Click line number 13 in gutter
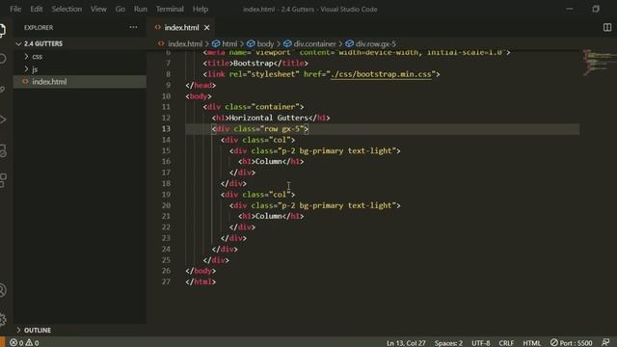Screen dimensions: 617x347 click(x=166, y=128)
